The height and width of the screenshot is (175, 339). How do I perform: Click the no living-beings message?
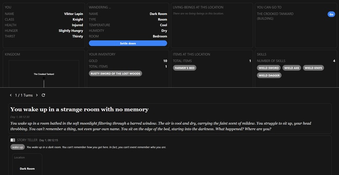[x=198, y=13]
